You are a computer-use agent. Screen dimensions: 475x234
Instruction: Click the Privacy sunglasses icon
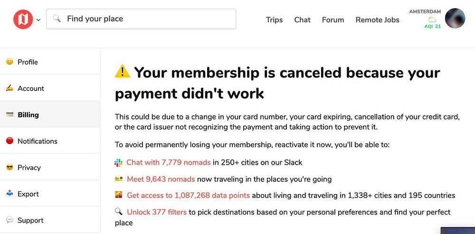[x=9, y=168]
